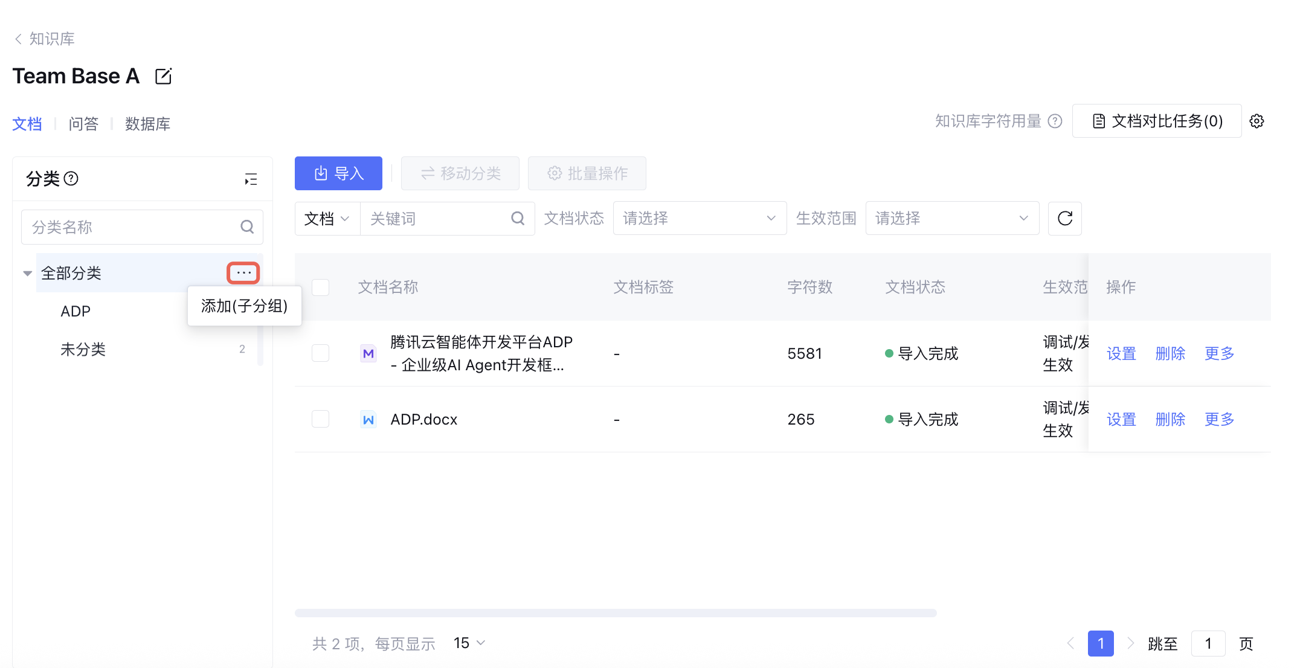
Task: Check the box for ADP.docx row
Action: [x=320, y=419]
